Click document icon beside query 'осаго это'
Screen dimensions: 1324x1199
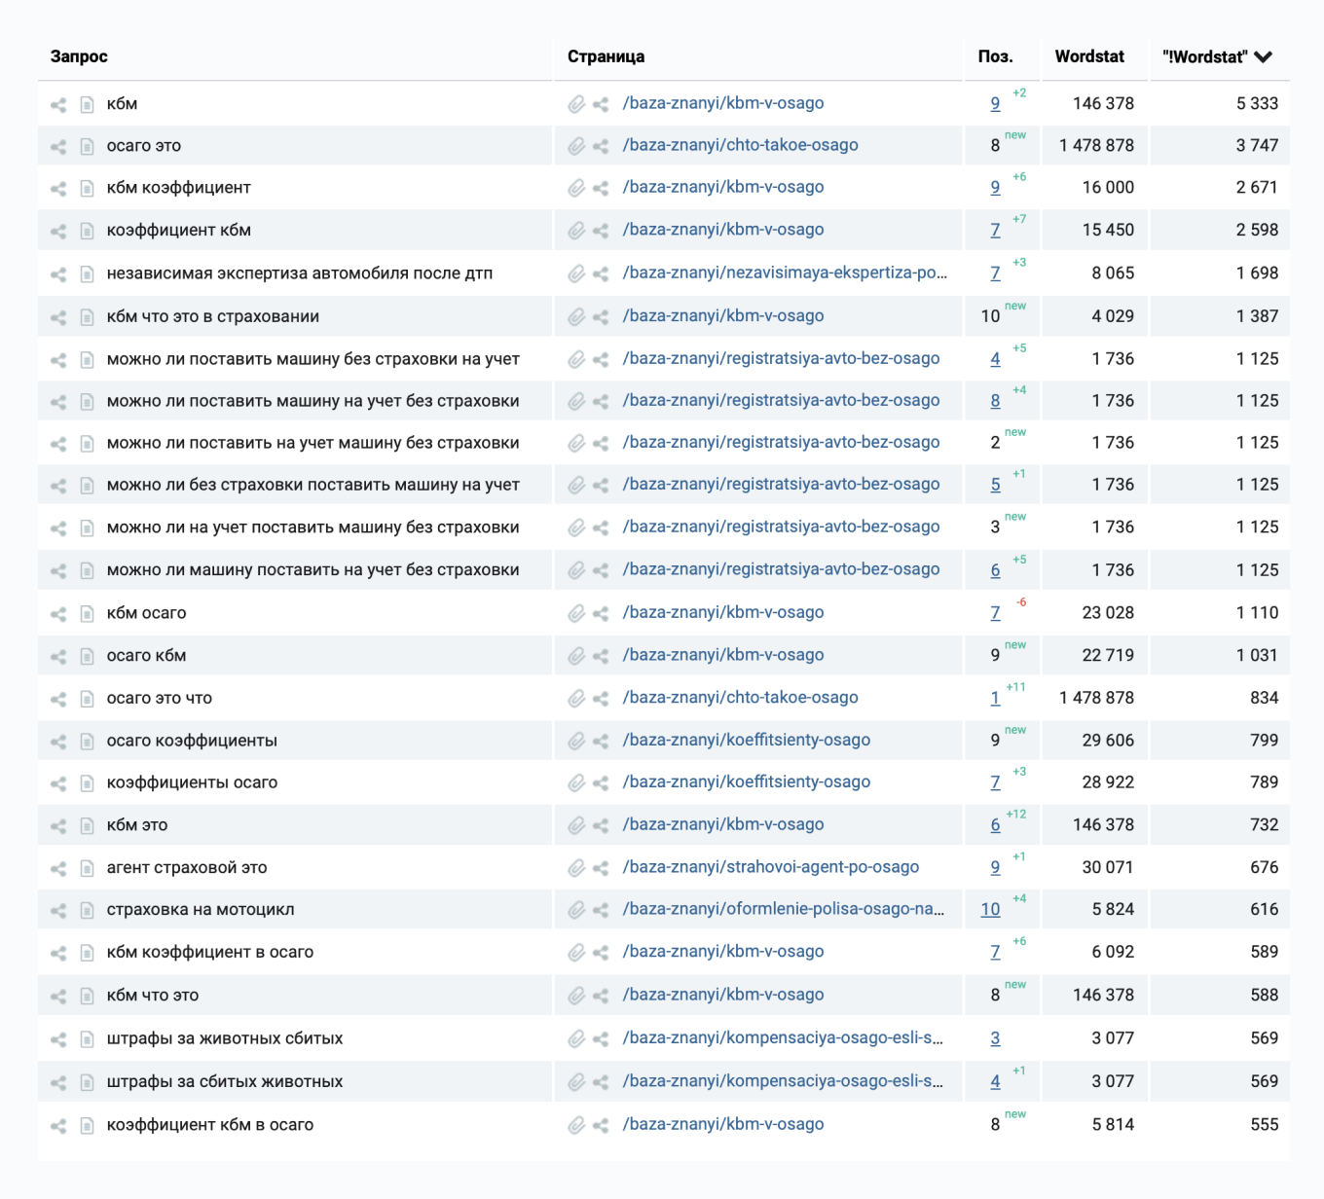[87, 146]
